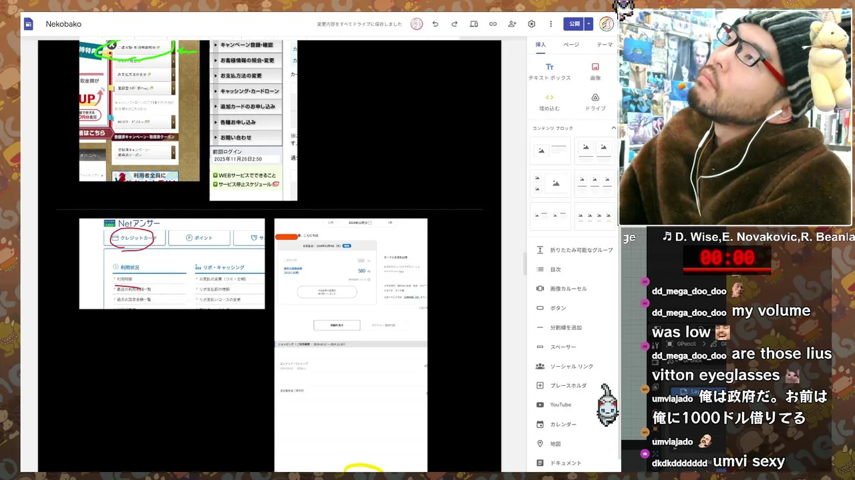The width and height of the screenshot is (855, 480).
Task: Open the site settings gear
Action: point(532,24)
